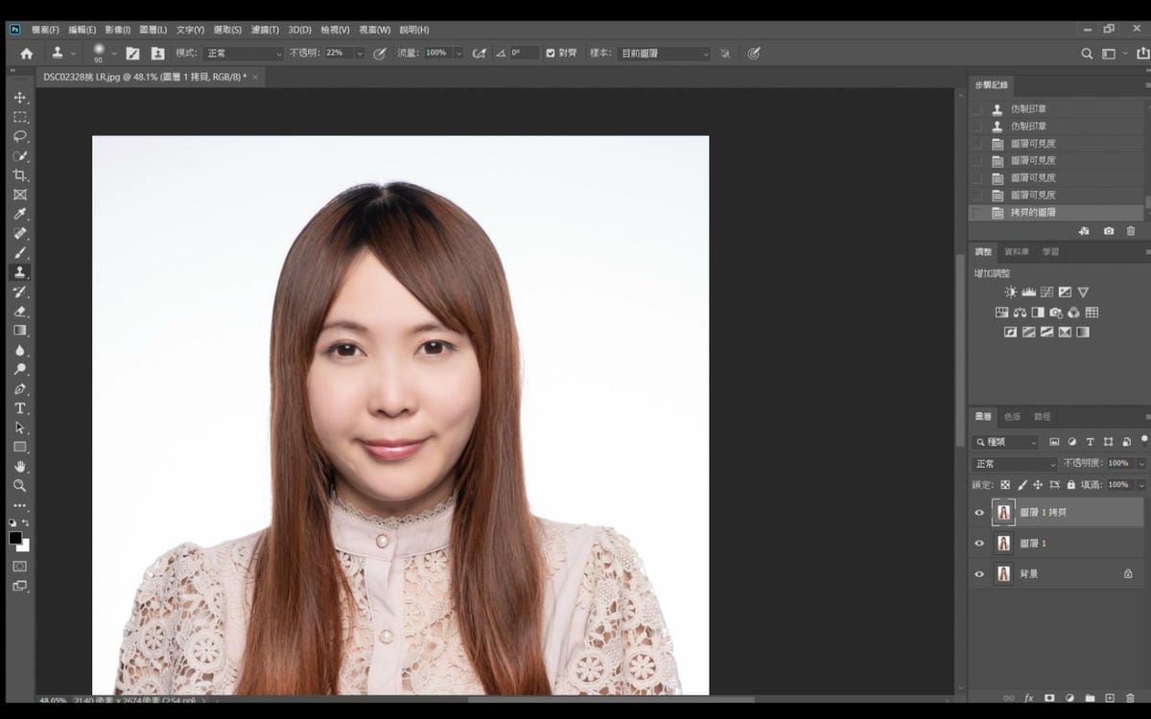Select the Crop tool
Viewport: 1151px width, 719px height.
click(x=19, y=175)
